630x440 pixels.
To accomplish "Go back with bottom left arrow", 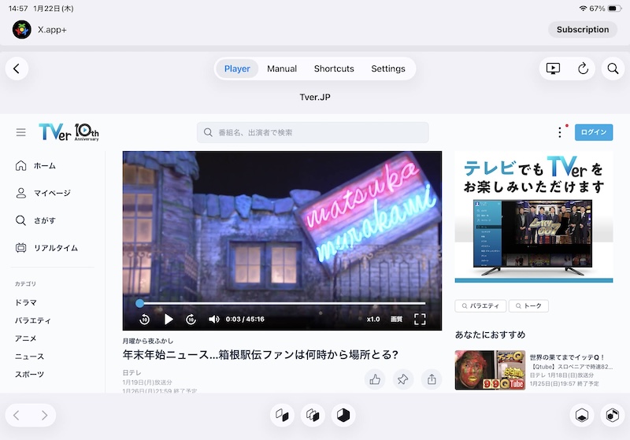I will coord(17,415).
